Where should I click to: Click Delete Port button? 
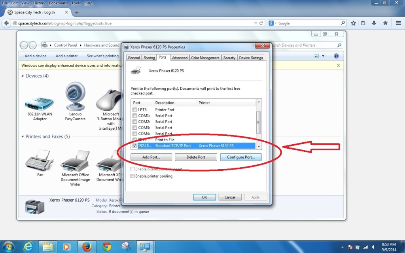[196, 157]
